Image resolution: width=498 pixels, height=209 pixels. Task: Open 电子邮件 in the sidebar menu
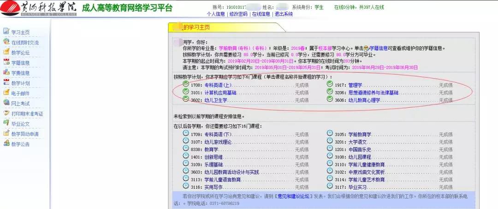(20, 93)
